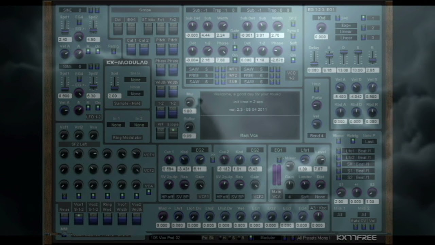
Task: Adjust the Vel D knob in the EG panel
Action: [356, 88]
